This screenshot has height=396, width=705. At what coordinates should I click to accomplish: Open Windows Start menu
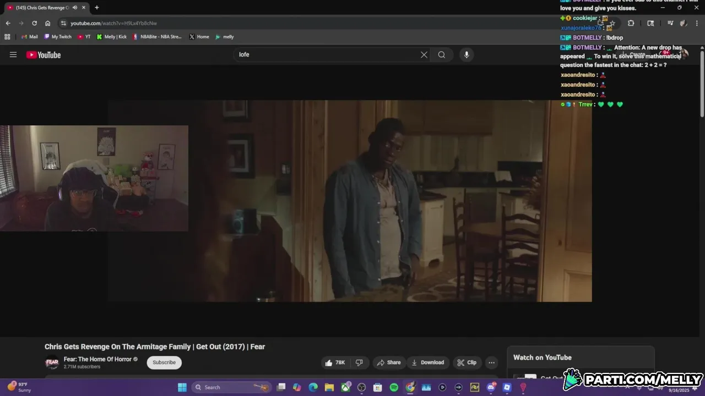pyautogui.click(x=182, y=387)
